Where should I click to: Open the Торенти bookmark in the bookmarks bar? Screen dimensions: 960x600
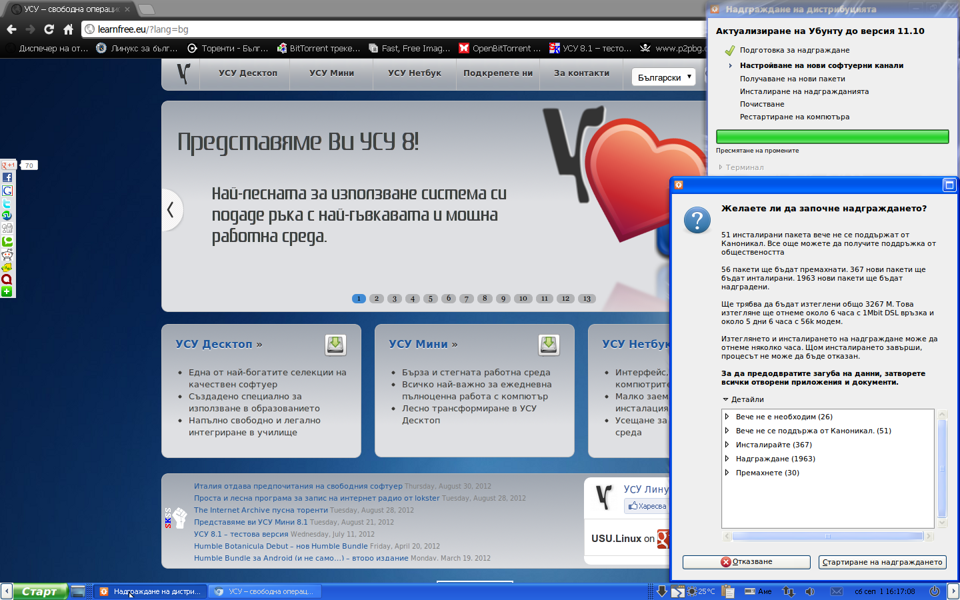click(229, 48)
